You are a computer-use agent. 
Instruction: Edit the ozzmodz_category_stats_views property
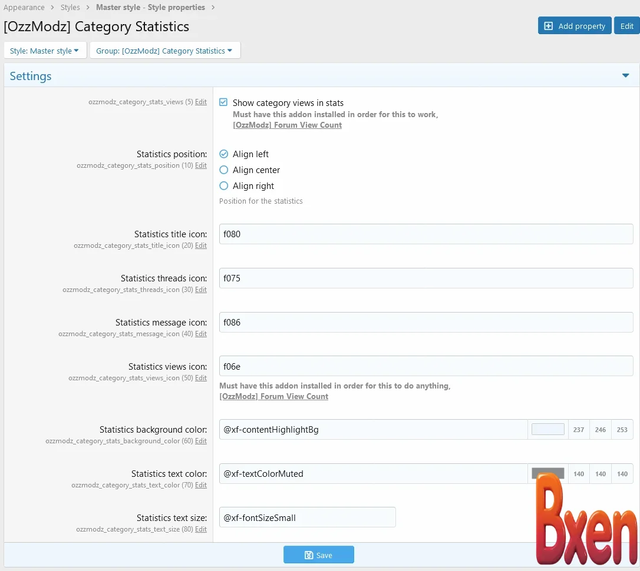(201, 101)
